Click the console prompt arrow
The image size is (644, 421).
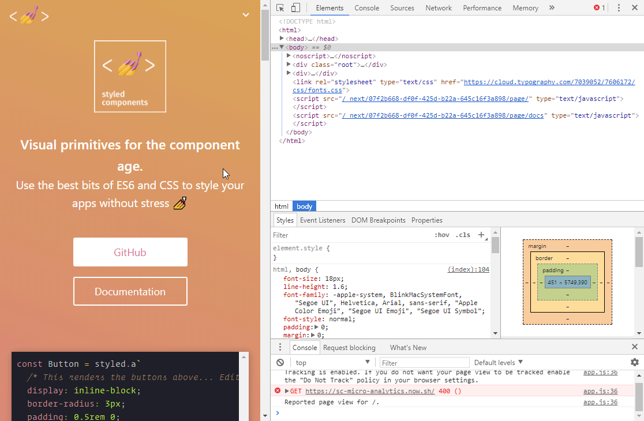pos(278,413)
